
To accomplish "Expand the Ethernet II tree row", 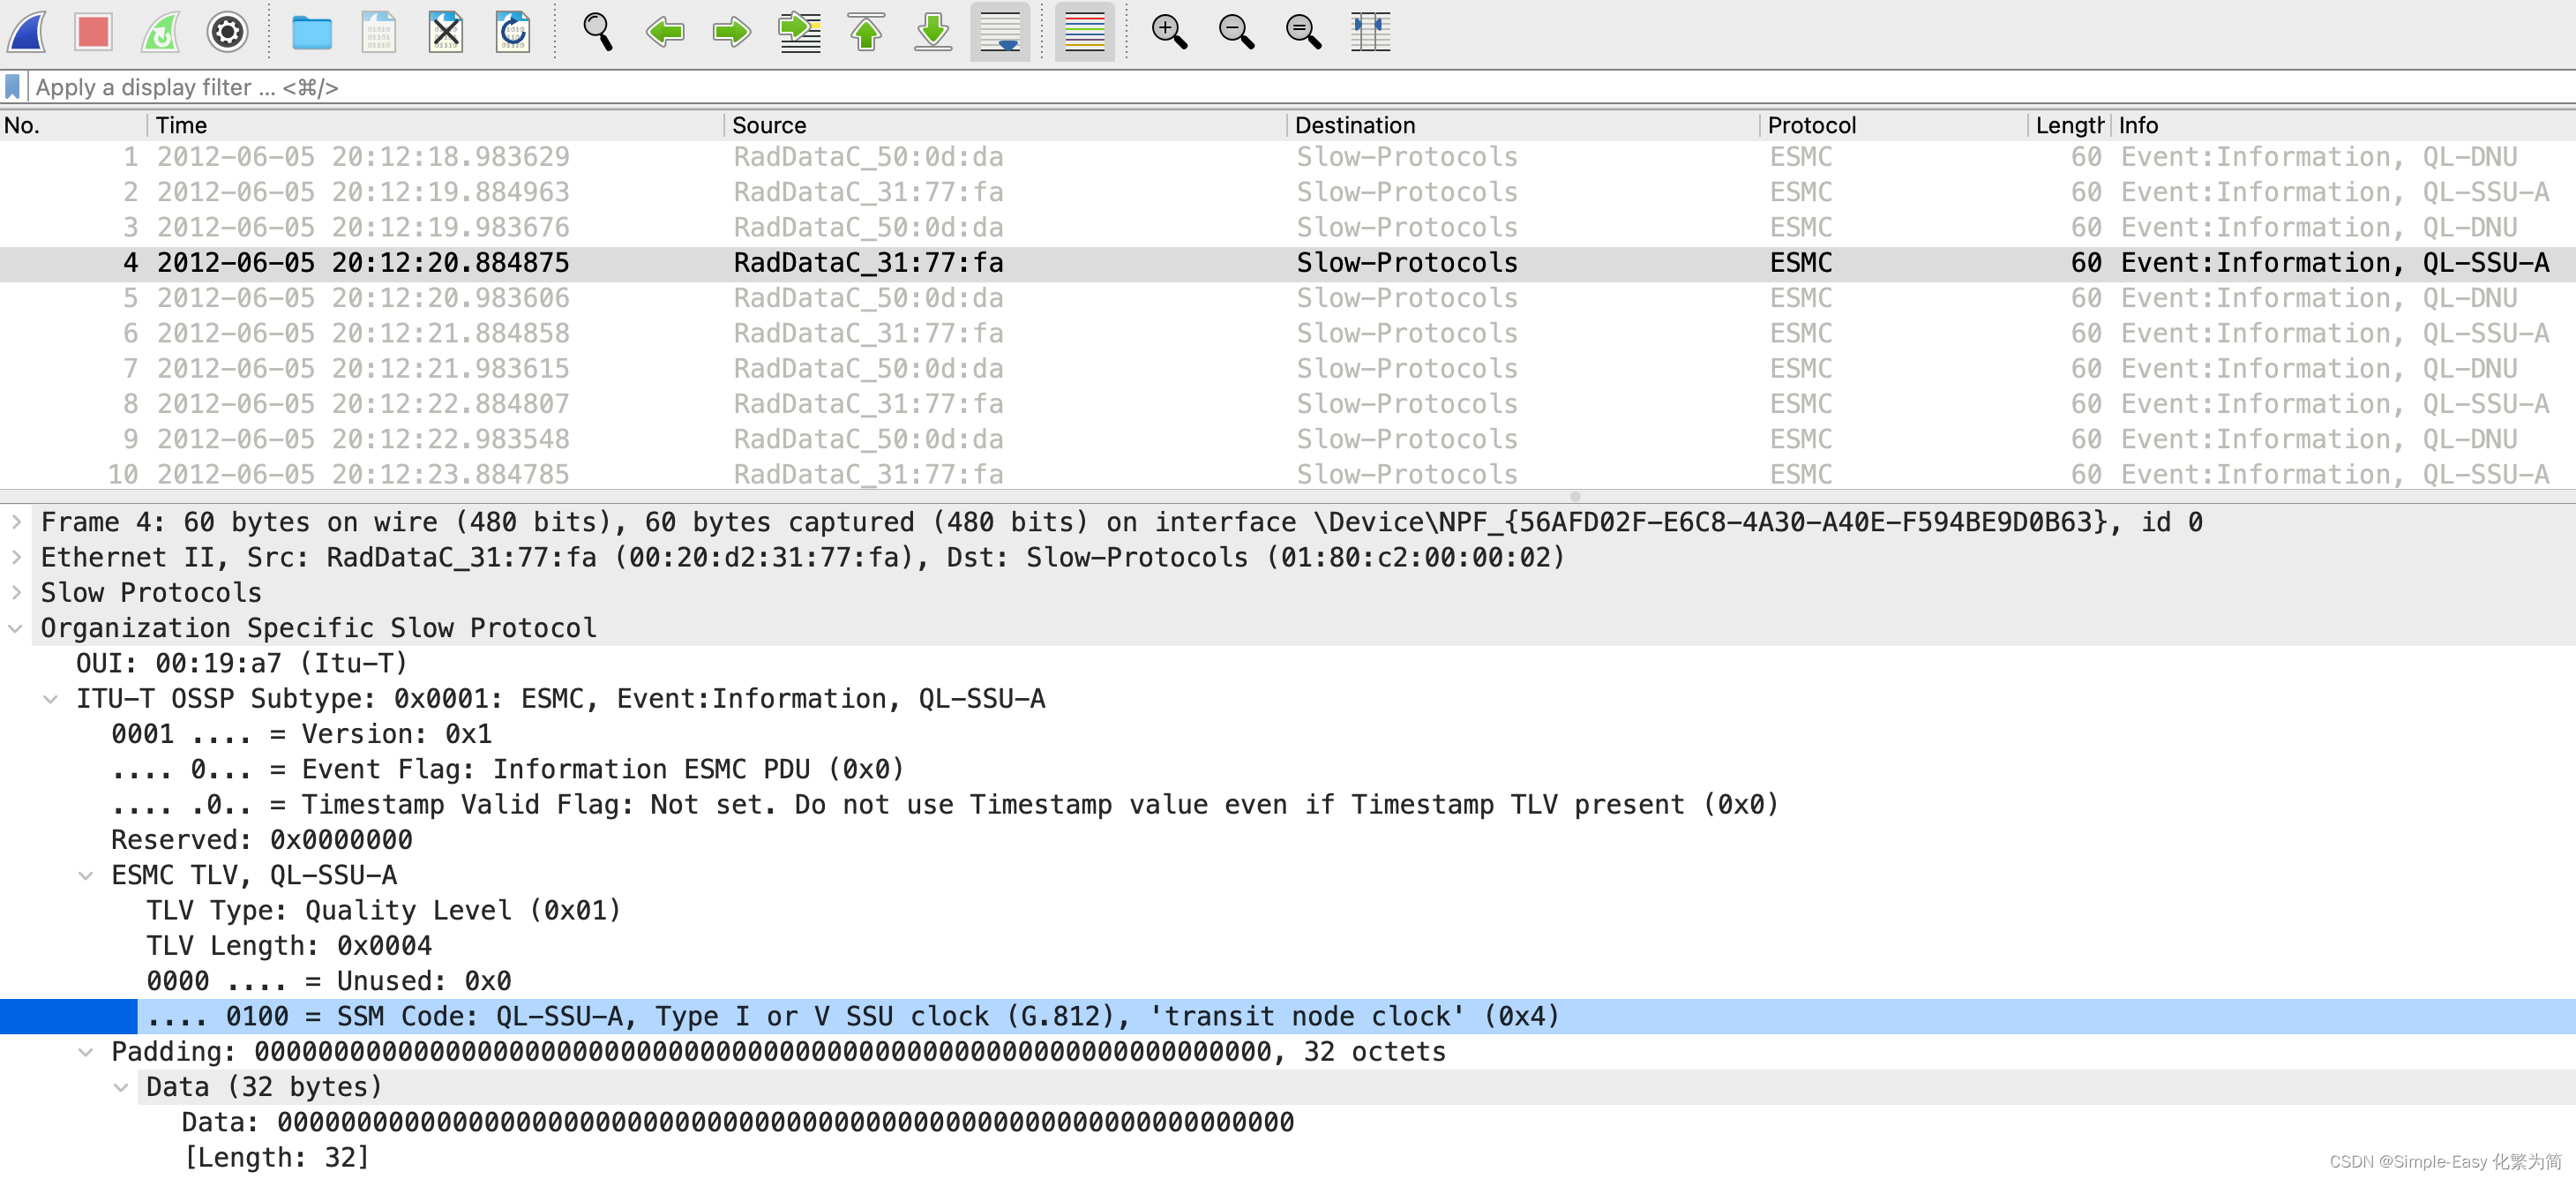I will (x=16, y=557).
